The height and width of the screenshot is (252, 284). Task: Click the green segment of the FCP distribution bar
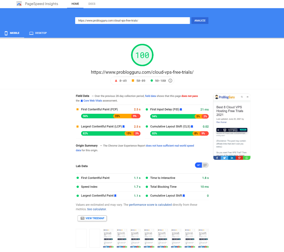[x=97, y=116]
